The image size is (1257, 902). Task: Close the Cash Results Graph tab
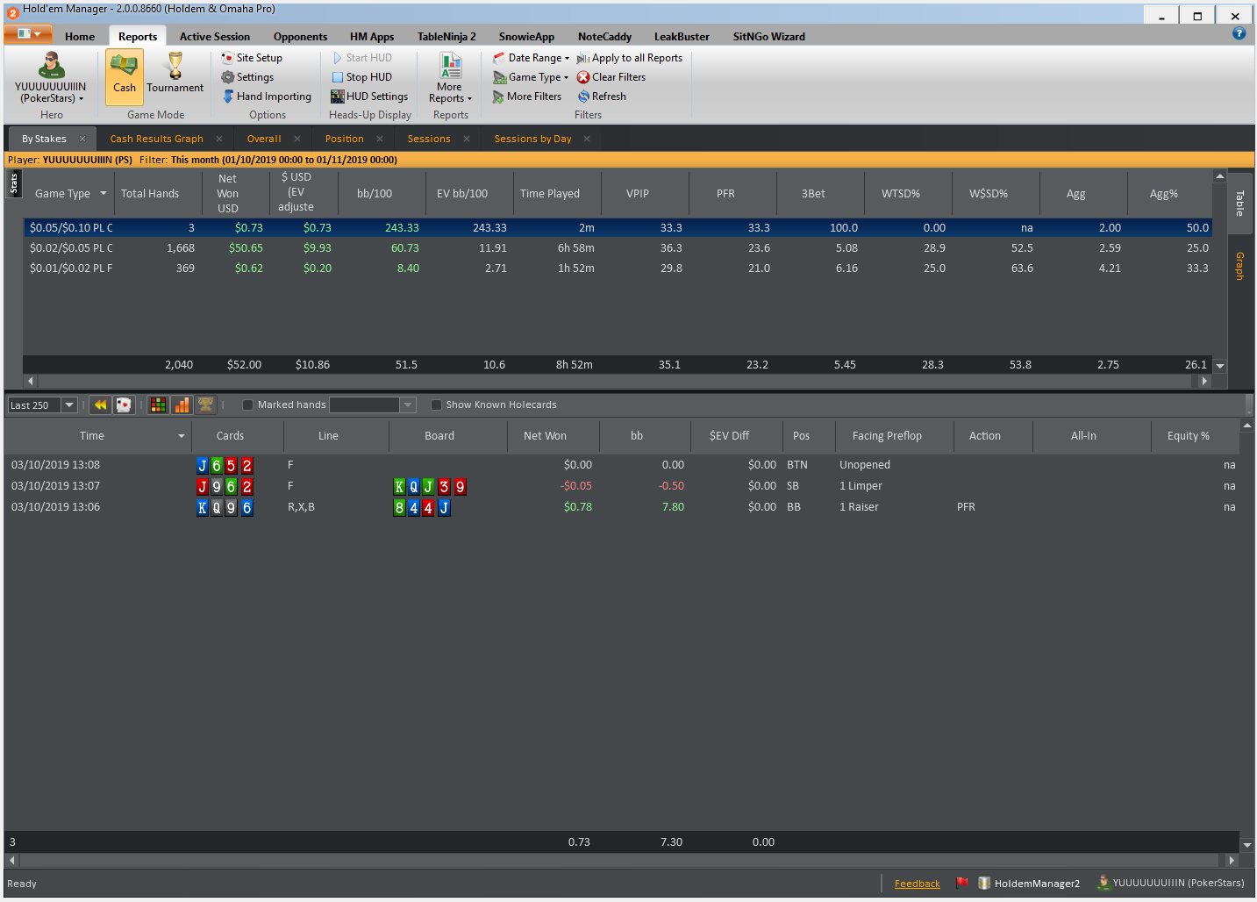coord(219,139)
